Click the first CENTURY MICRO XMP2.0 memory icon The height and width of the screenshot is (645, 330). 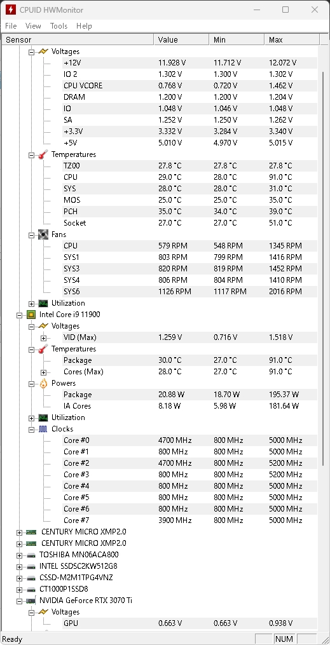tap(31, 532)
